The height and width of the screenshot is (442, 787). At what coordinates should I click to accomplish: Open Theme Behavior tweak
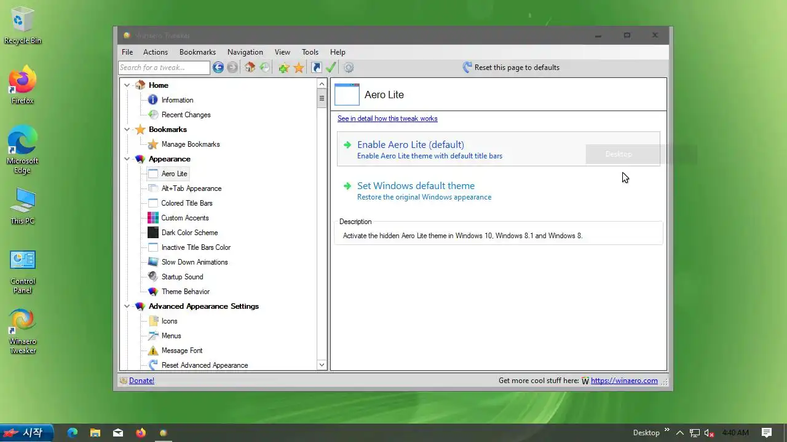click(x=186, y=292)
